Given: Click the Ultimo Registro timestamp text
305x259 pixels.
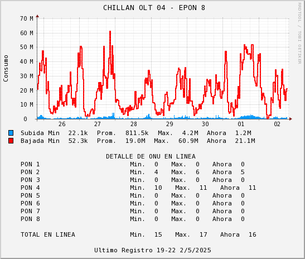Looking at the screenshot, I should (x=153, y=250).
